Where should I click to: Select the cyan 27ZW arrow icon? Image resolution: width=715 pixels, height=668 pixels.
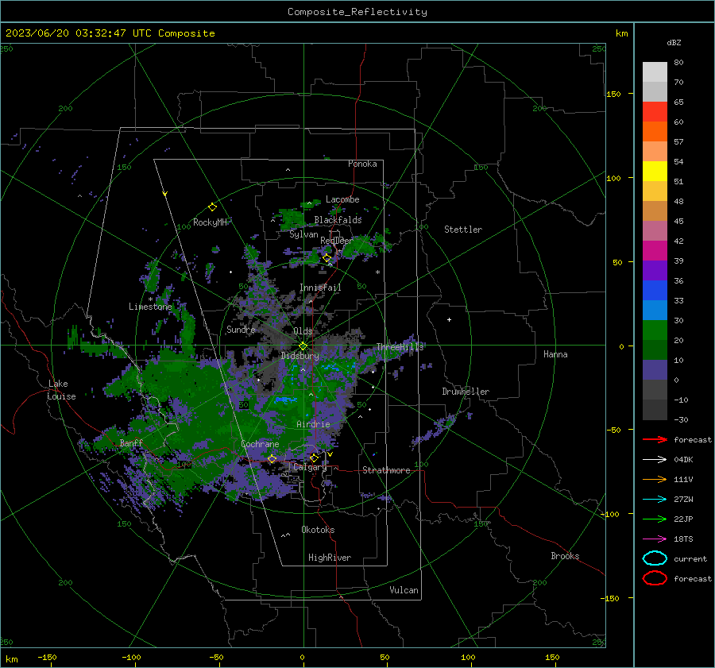point(655,500)
